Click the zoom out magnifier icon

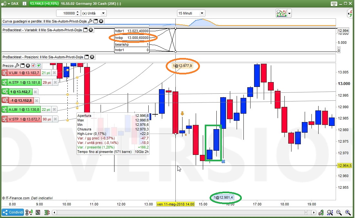coord(339,212)
